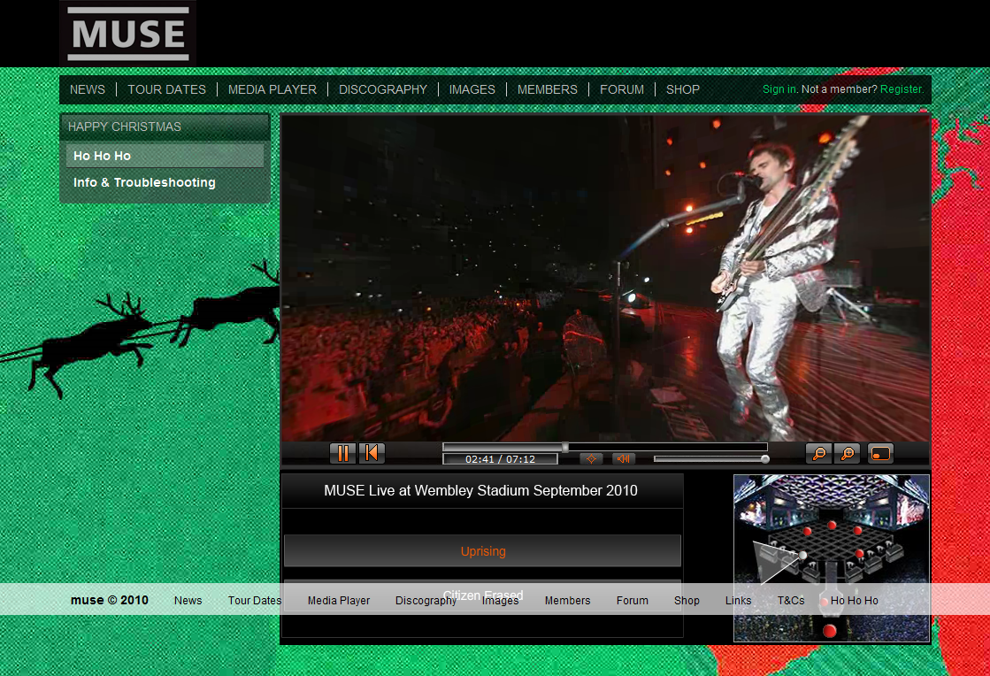Open MEMBERS in the top navigation
The width and height of the screenshot is (990, 676).
pyautogui.click(x=548, y=89)
